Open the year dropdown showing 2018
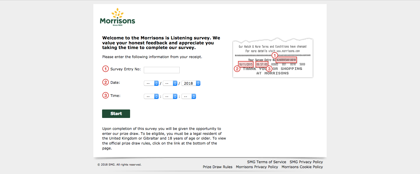Viewport: 420px width, 174px height. pos(191,83)
